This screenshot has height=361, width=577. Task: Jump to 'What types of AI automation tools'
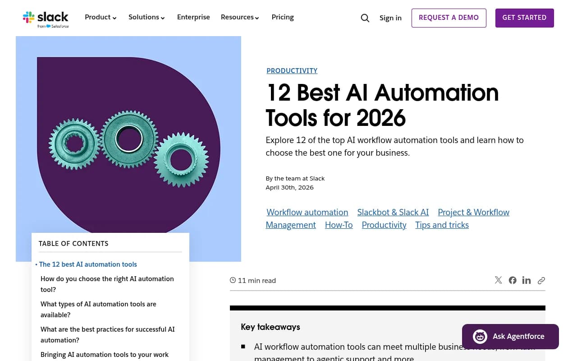click(x=98, y=310)
